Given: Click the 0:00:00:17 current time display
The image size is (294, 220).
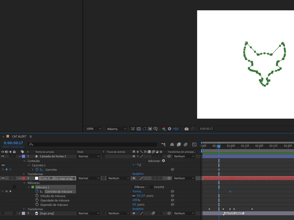Looking at the screenshot, I should tap(13, 143).
